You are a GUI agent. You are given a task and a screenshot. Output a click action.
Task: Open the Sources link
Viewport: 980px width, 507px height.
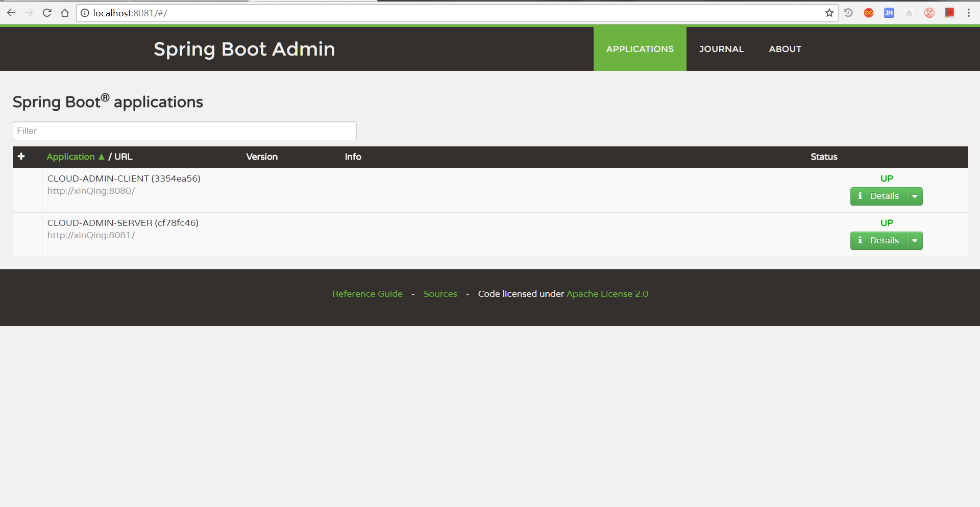(x=440, y=294)
